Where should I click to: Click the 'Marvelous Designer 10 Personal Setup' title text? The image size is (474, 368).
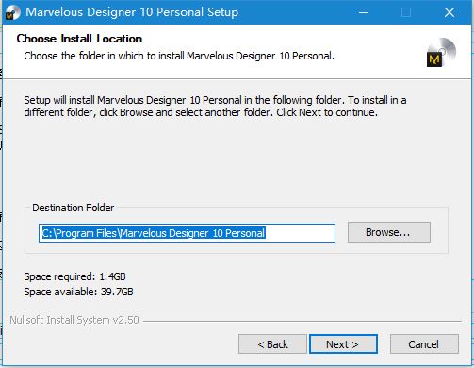coord(132,12)
